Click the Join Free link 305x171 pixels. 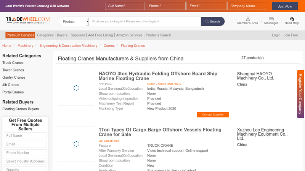coord(291,35)
